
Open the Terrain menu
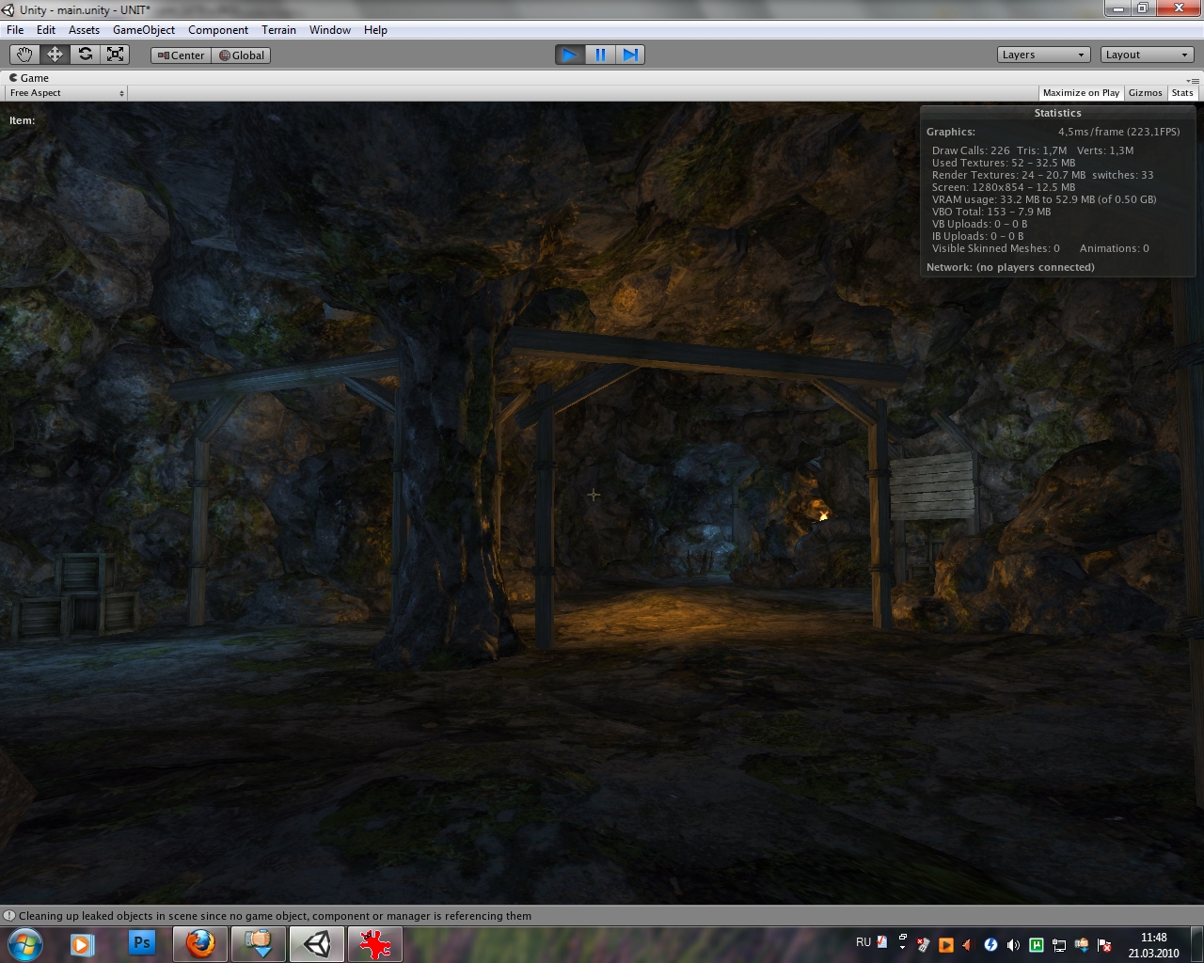278,30
